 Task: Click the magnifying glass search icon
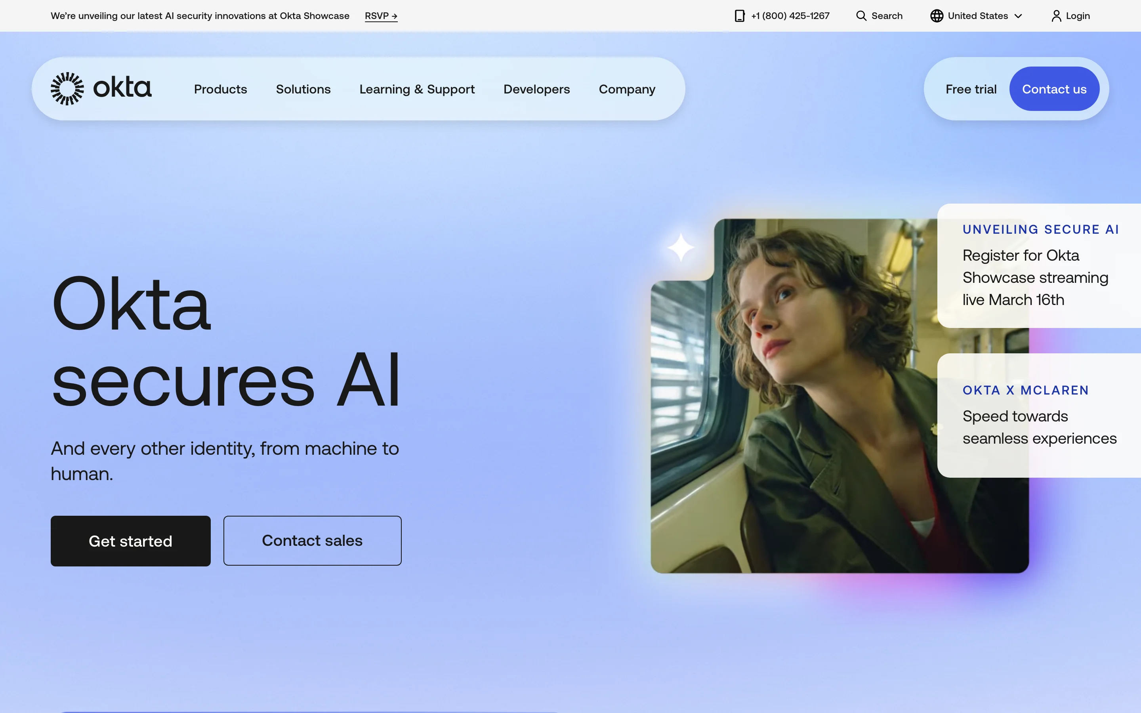(x=861, y=16)
